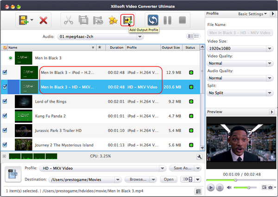Image resolution: width=278 pixels, height=197 pixels.
Task: Uncheck Jurassic Park 3 Trailer HD checkbox
Action: coord(5,130)
